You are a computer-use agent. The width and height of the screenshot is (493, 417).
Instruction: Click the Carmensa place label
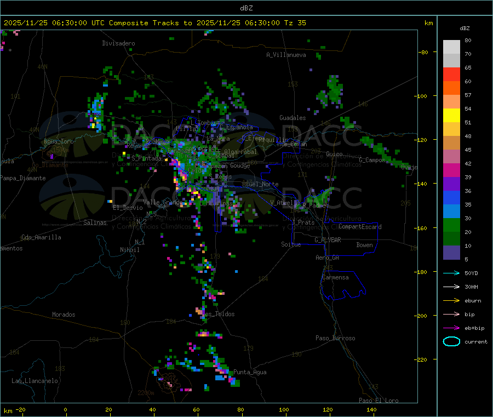coord(335,277)
